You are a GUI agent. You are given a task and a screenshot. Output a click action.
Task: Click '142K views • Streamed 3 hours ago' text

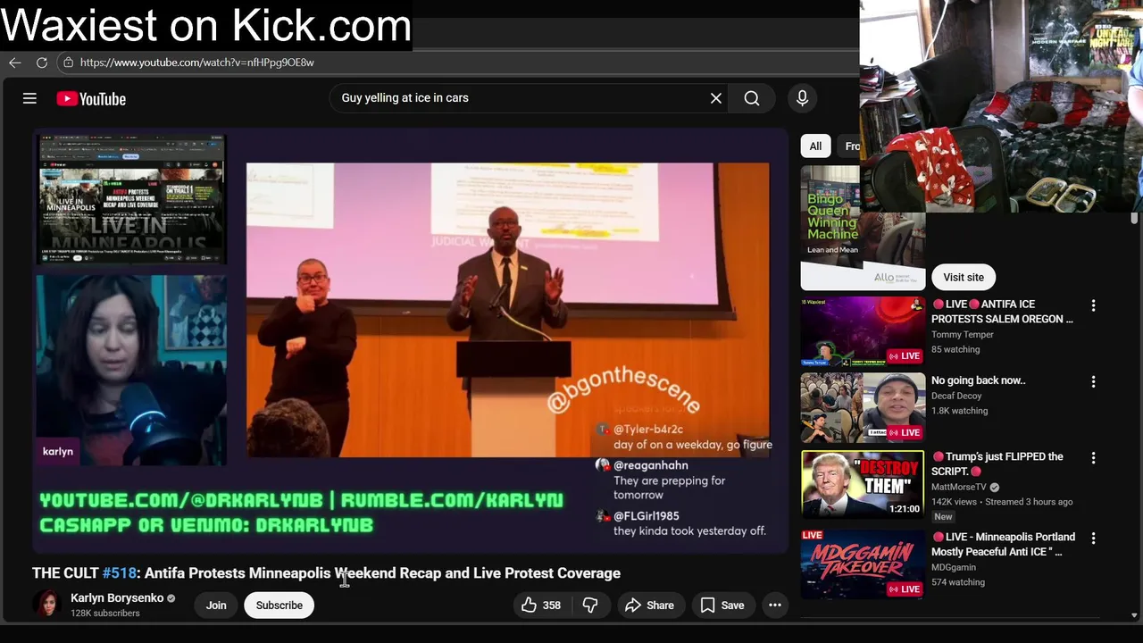tap(1002, 502)
